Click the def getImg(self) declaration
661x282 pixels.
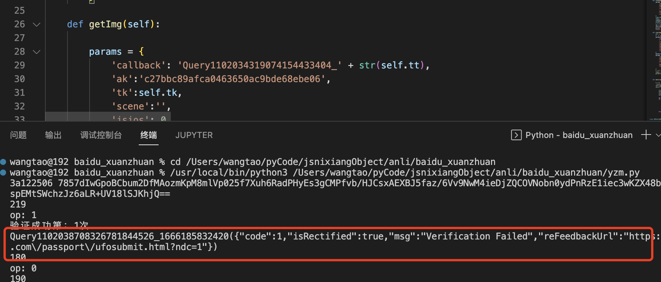pyautogui.click(x=113, y=24)
